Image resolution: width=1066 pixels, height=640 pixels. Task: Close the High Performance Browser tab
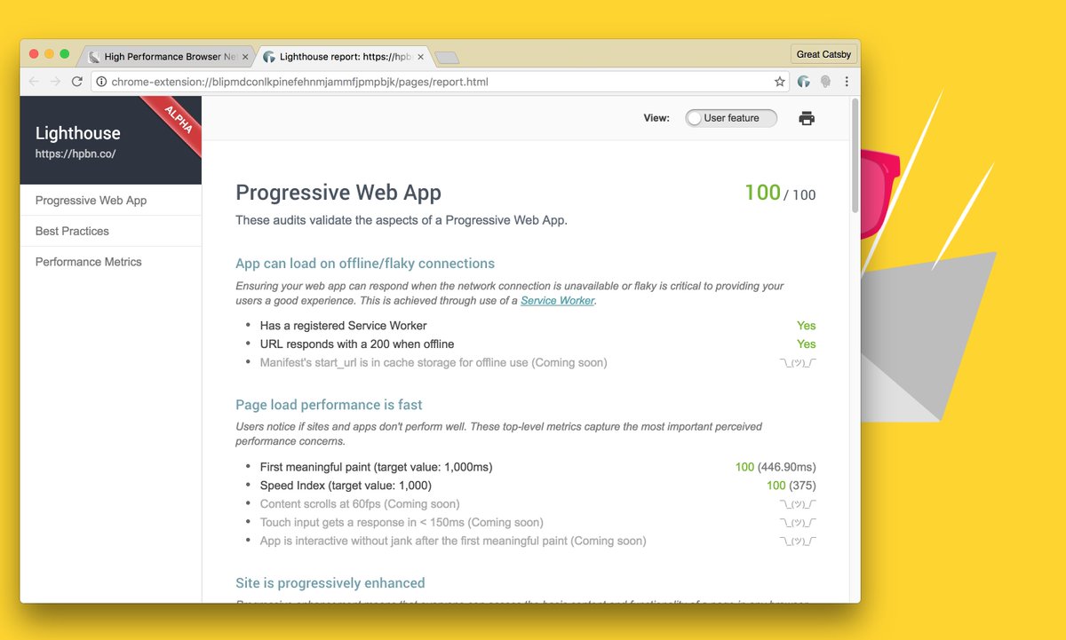coord(245,57)
